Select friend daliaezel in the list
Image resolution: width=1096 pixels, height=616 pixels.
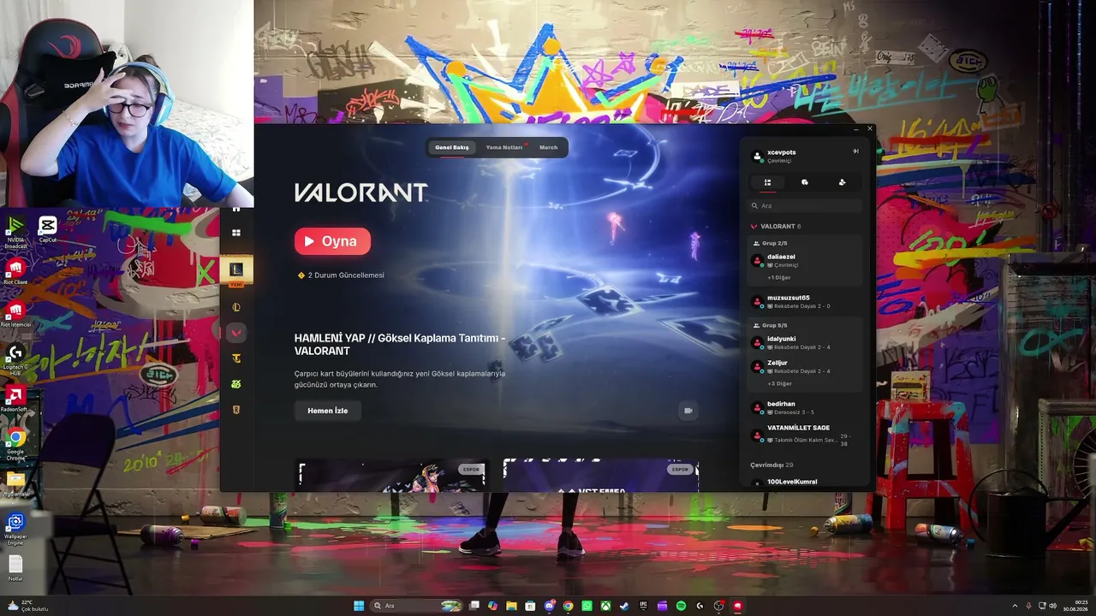(x=805, y=260)
